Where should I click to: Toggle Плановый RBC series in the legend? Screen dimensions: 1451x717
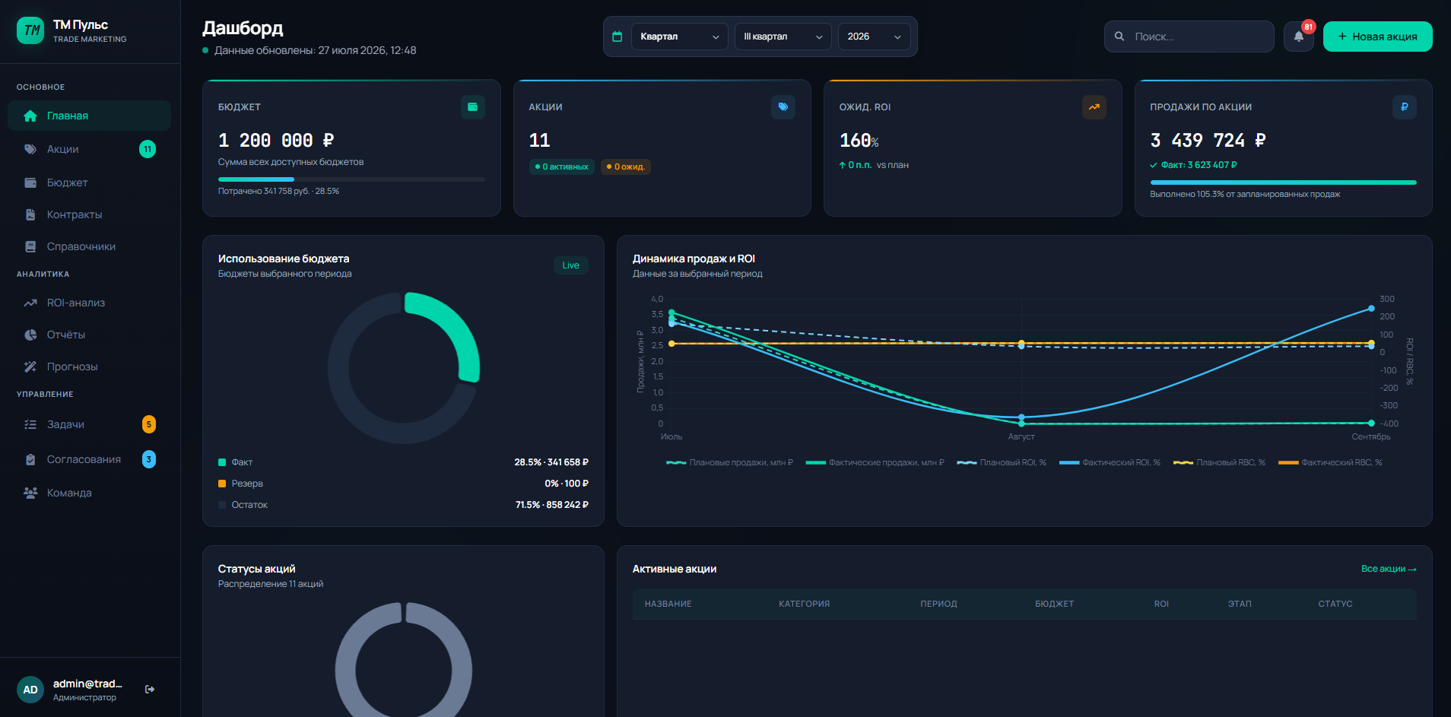(1219, 462)
